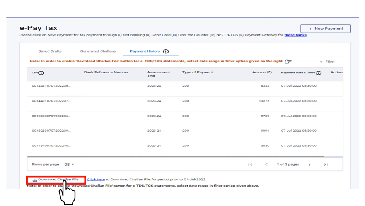
Task: Open the Generated Challans tab
Action: (x=98, y=51)
